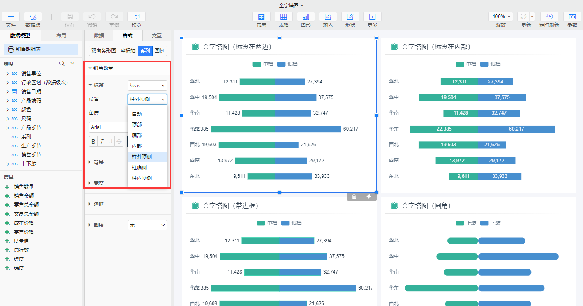Viewport: 583px width, 306px height.
Task: Open the 数据源 data source icon
Action: point(33,16)
